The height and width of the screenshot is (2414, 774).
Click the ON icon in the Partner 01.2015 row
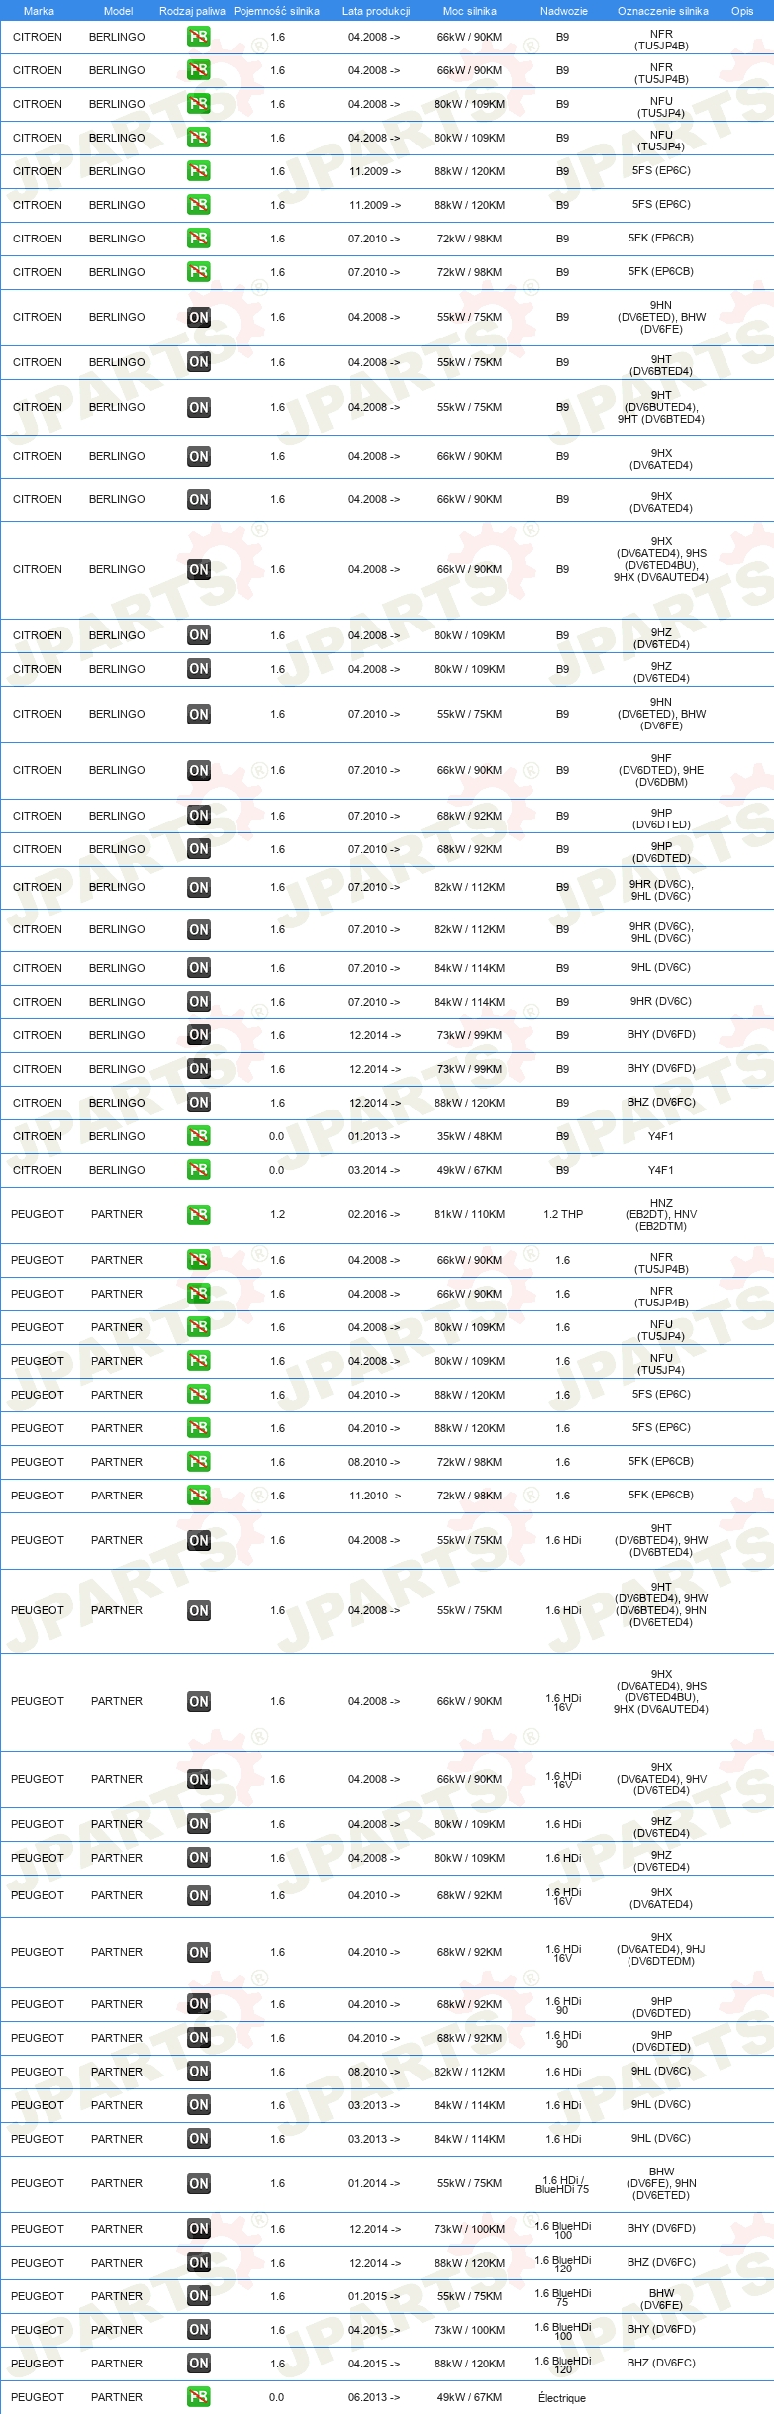(199, 2296)
